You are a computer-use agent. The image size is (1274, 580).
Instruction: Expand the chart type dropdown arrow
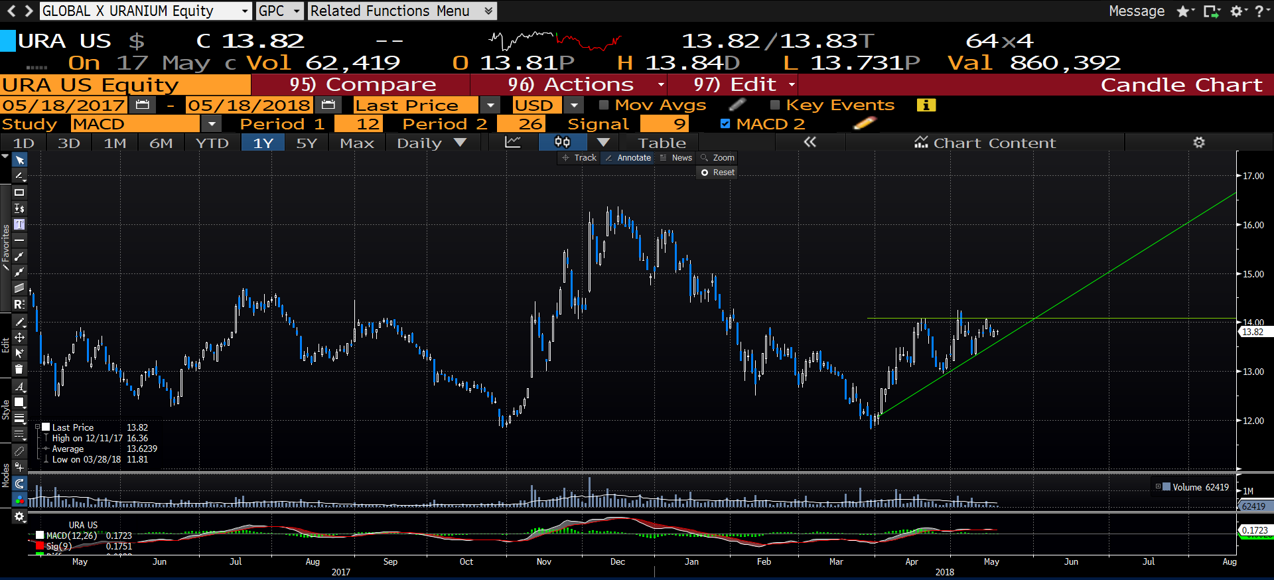point(602,142)
